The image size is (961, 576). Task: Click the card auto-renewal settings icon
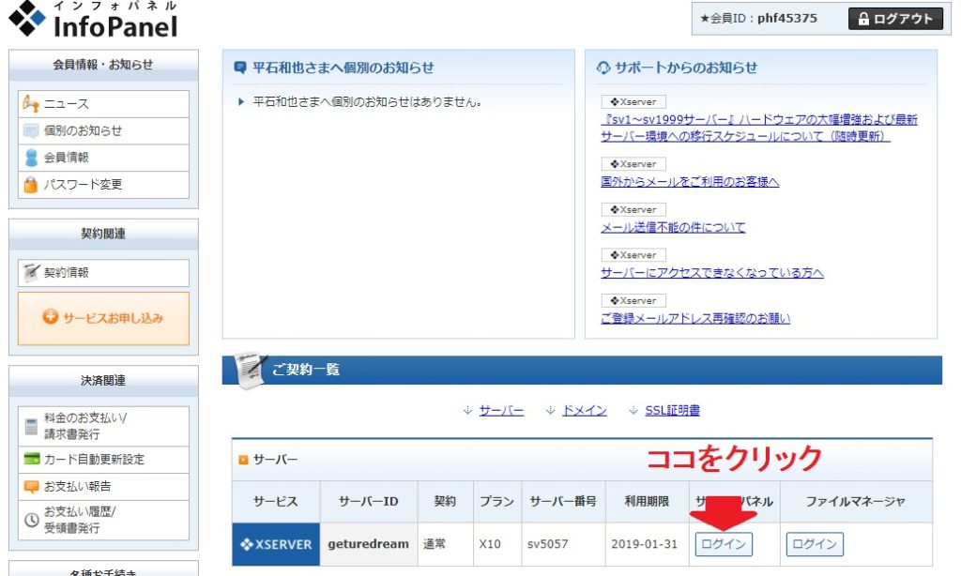point(31,460)
